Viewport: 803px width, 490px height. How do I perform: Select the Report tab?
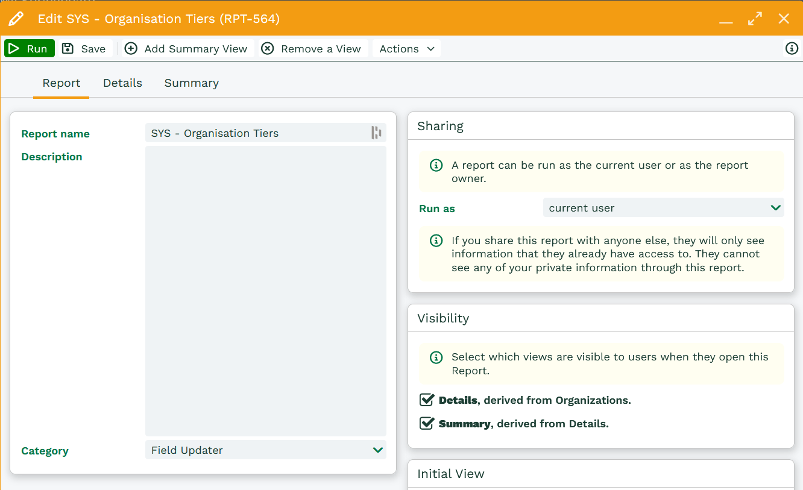click(x=61, y=83)
